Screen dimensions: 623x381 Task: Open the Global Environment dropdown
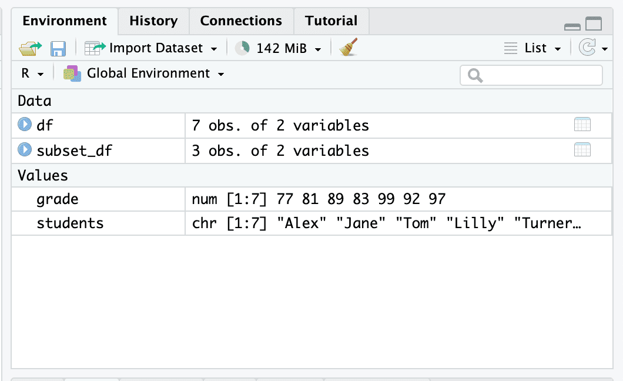(144, 73)
